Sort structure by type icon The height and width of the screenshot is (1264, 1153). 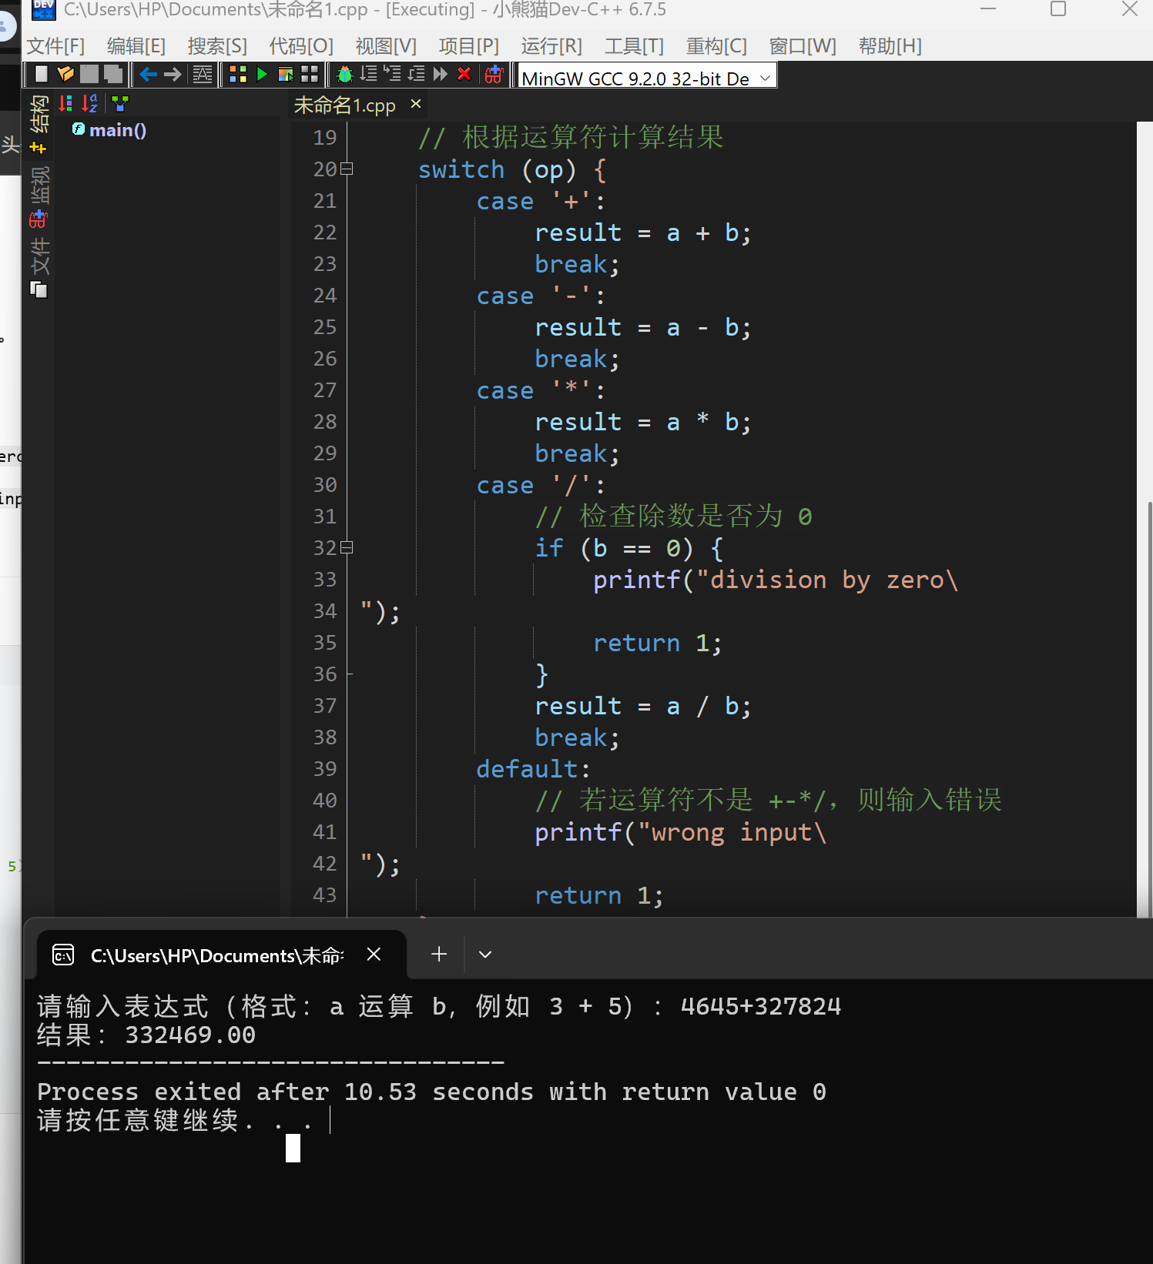click(x=65, y=103)
